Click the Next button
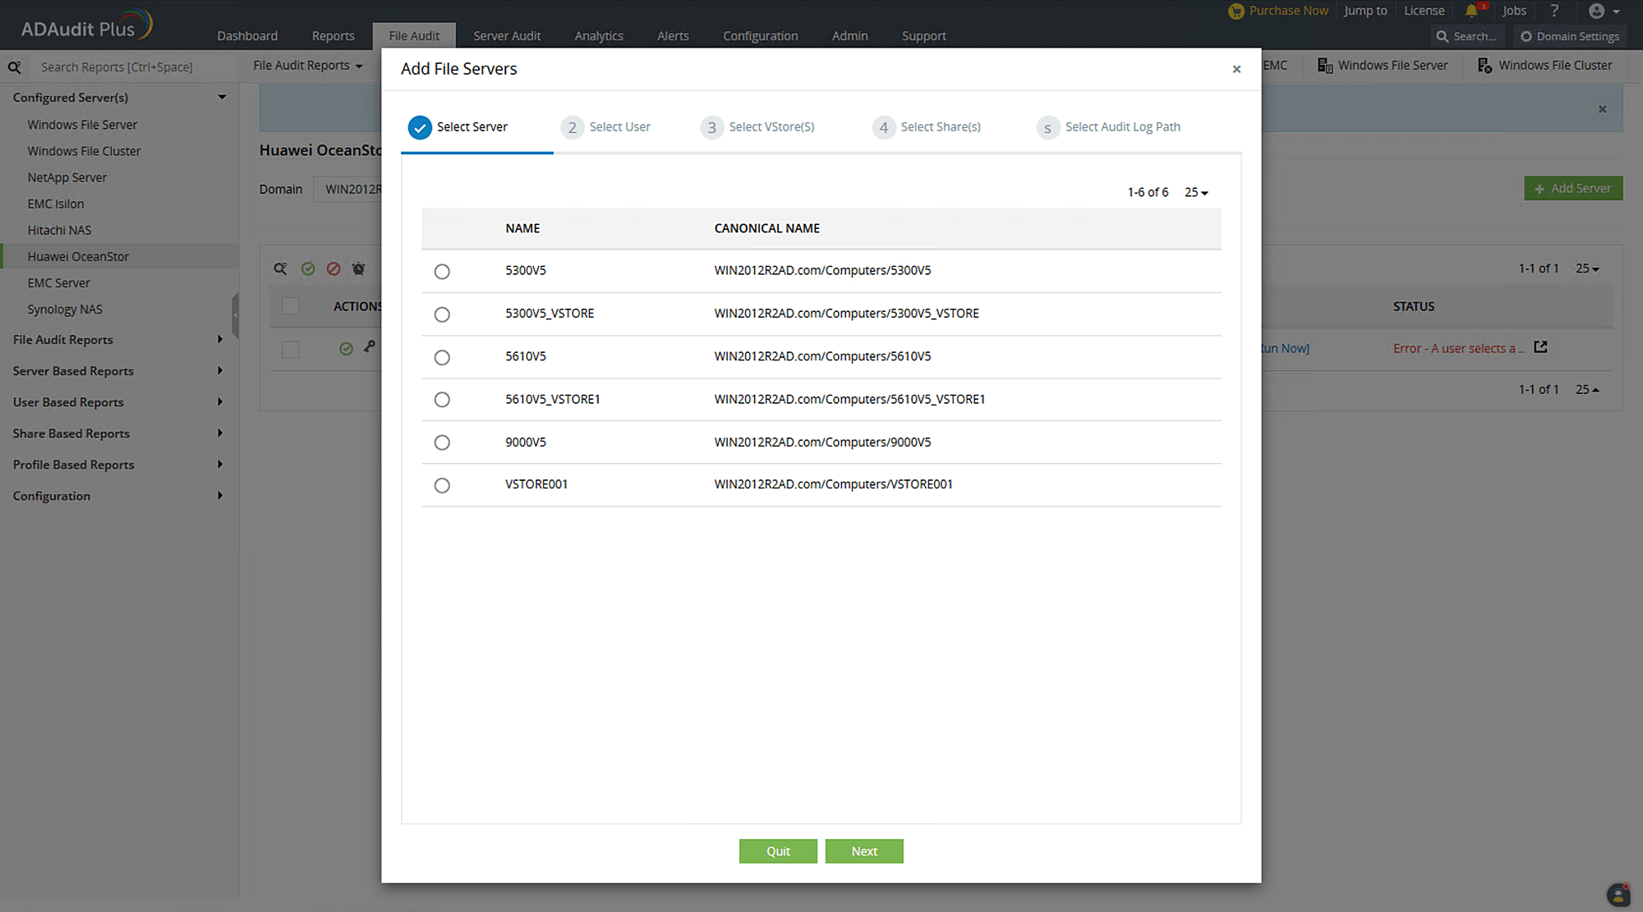The width and height of the screenshot is (1643, 912). point(864,851)
